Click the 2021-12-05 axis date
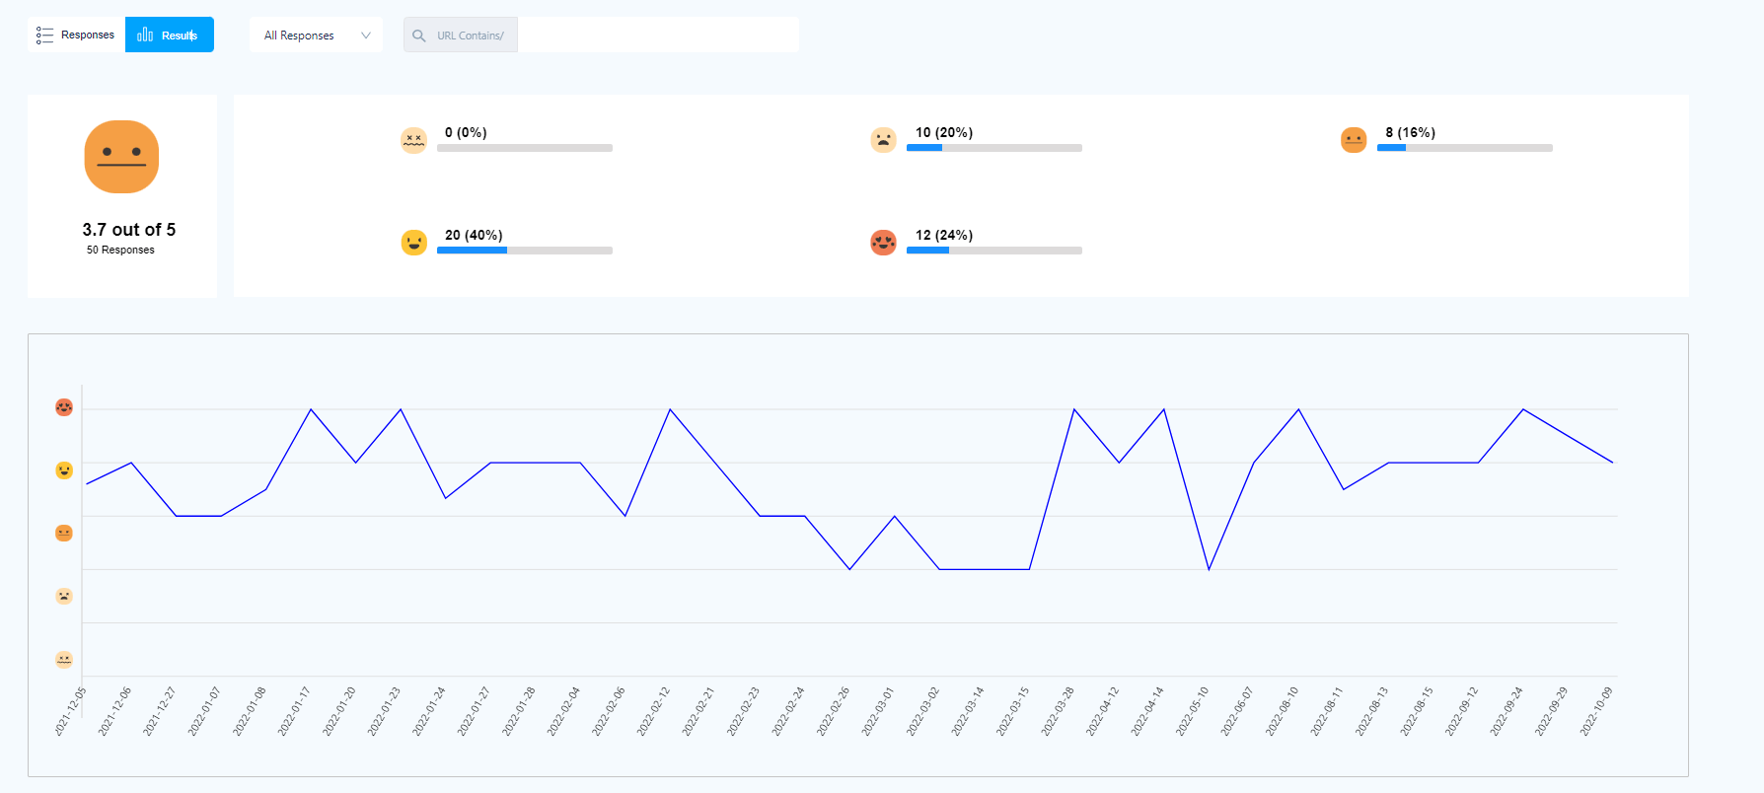Viewport: 1764px width, 793px height. (70, 711)
